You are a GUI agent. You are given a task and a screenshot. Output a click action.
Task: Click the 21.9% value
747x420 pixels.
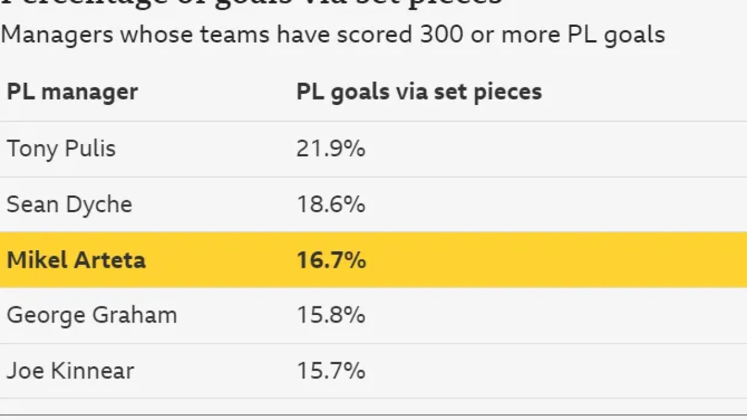330,149
